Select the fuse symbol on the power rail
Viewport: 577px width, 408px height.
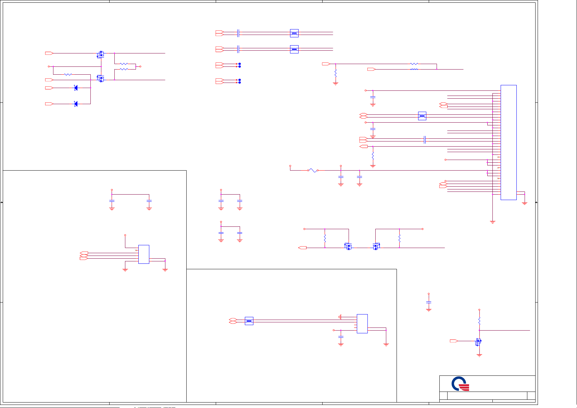click(313, 170)
